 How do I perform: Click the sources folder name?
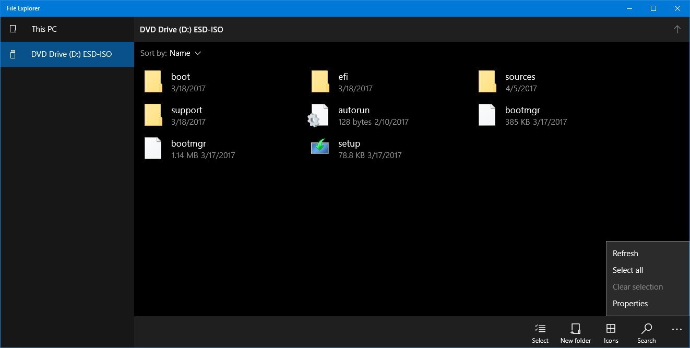(520, 77)
